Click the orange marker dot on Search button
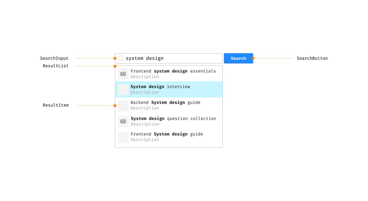The image size is (368, 201). 253,58
